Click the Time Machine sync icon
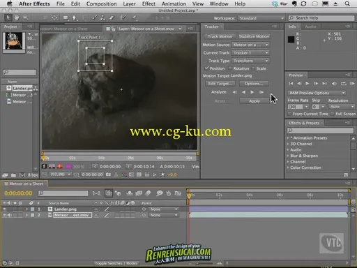This screenshot has width=357, height=268. (303, 3)
